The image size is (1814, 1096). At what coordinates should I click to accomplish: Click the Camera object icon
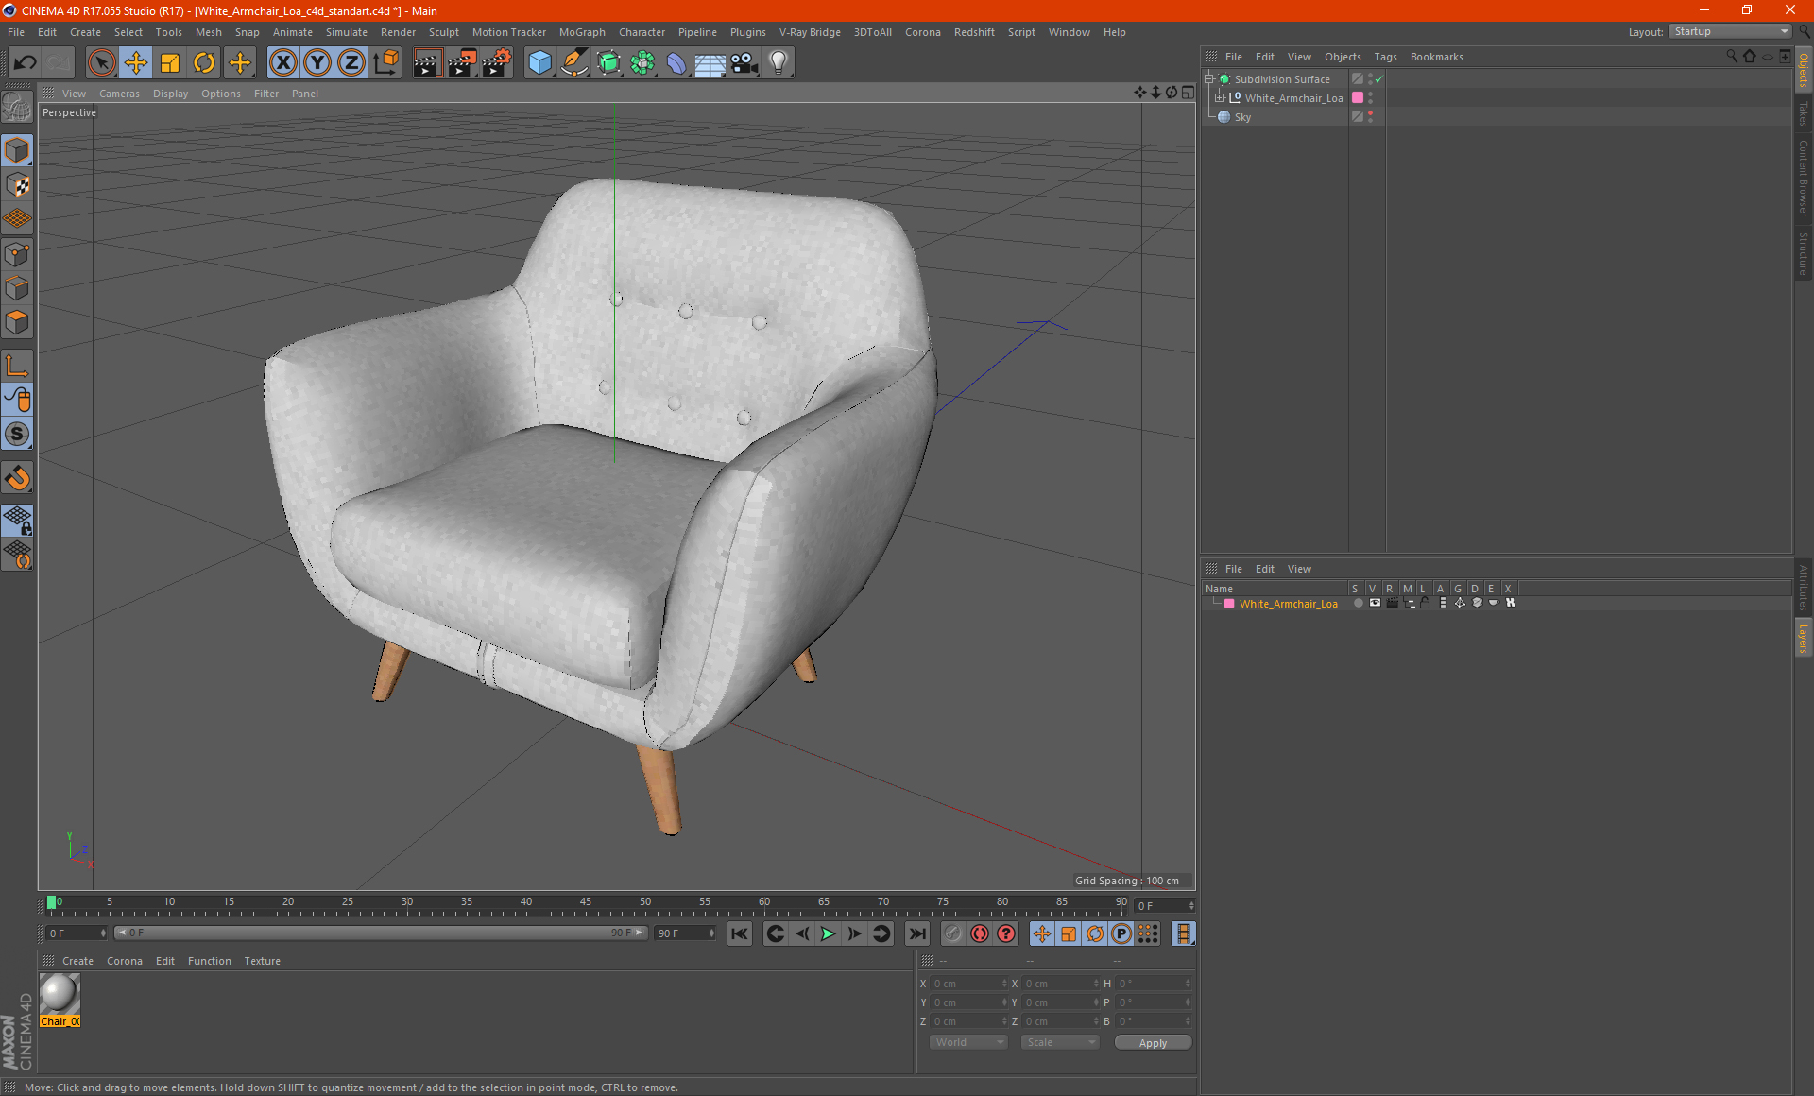744,63
